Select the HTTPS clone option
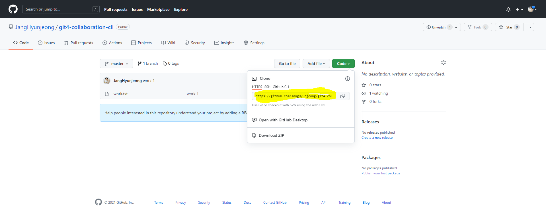This screenshot has height=206, width=546. point(257,87)
